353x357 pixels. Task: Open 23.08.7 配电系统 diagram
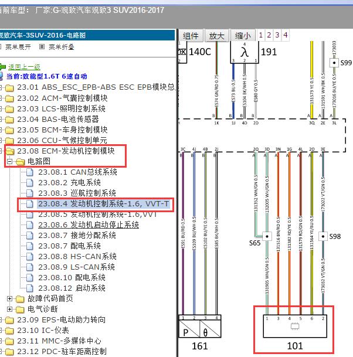coord(69,246)
